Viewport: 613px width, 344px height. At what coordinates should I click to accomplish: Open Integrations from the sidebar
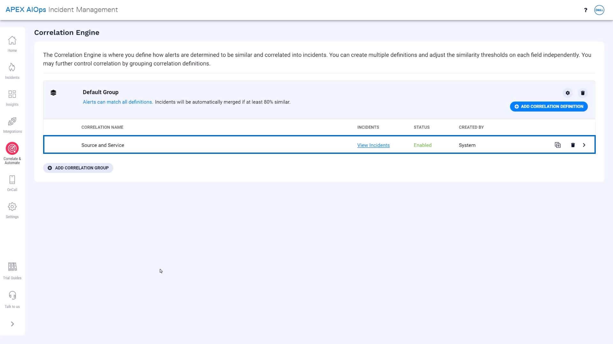click(x=12, y=121)
